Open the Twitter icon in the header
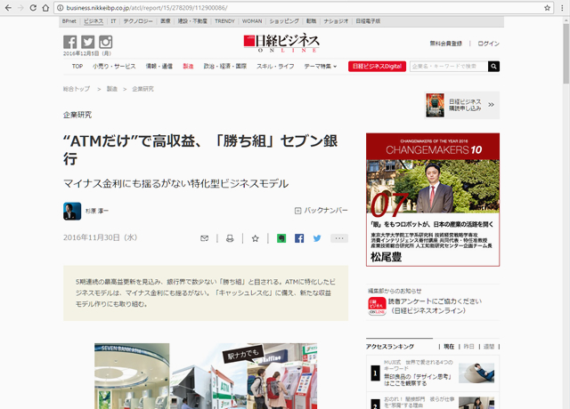 [x=88, y=43]
